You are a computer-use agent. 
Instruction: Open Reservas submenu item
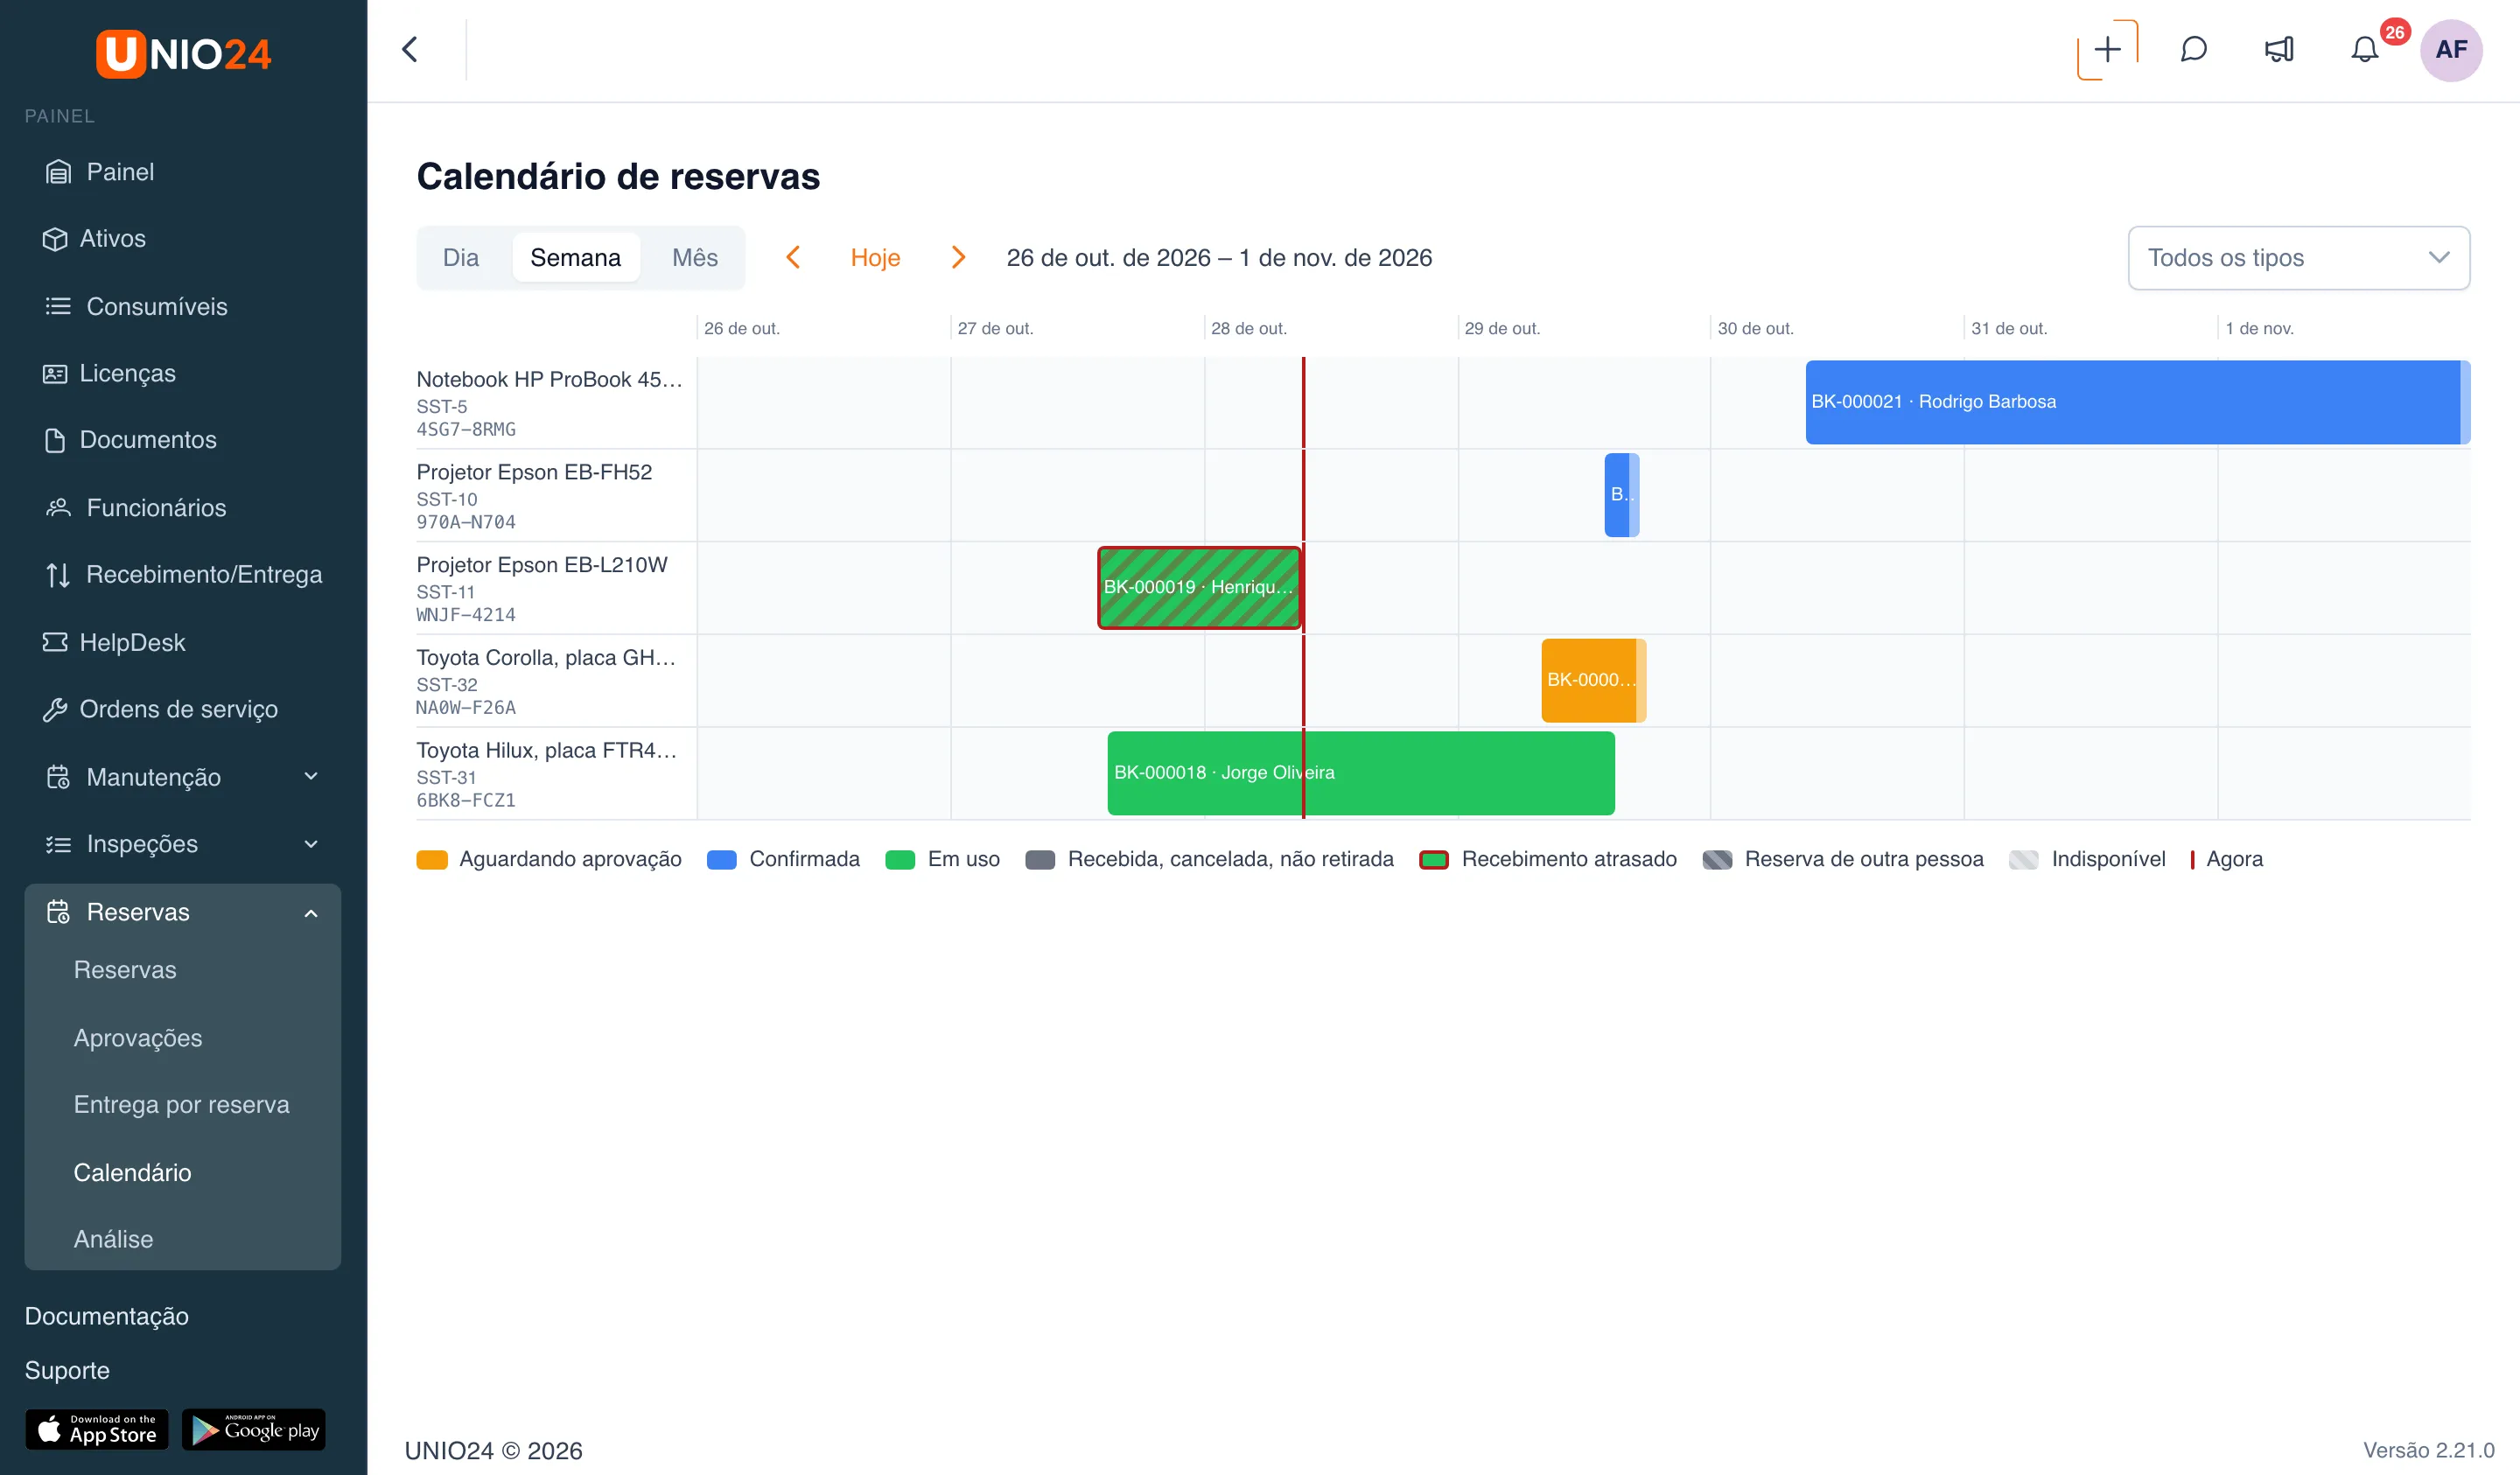click(125, 970)
